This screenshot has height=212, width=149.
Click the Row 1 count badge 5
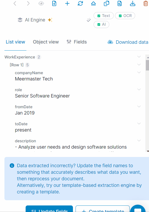pos(27,65)
